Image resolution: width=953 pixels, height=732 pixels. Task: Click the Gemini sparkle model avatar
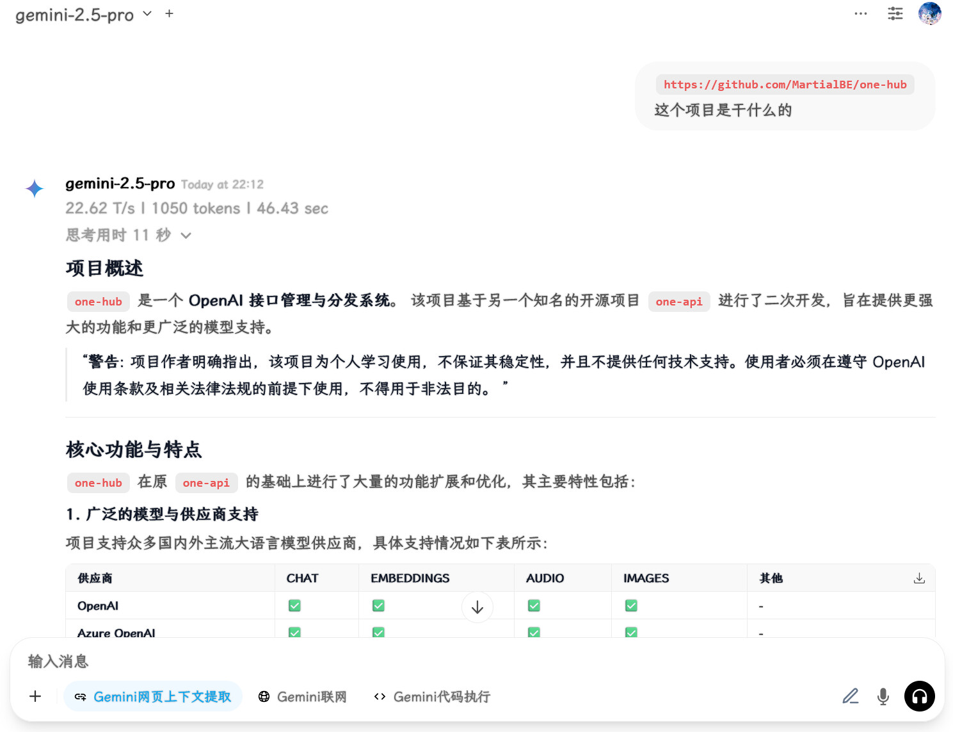35,188
